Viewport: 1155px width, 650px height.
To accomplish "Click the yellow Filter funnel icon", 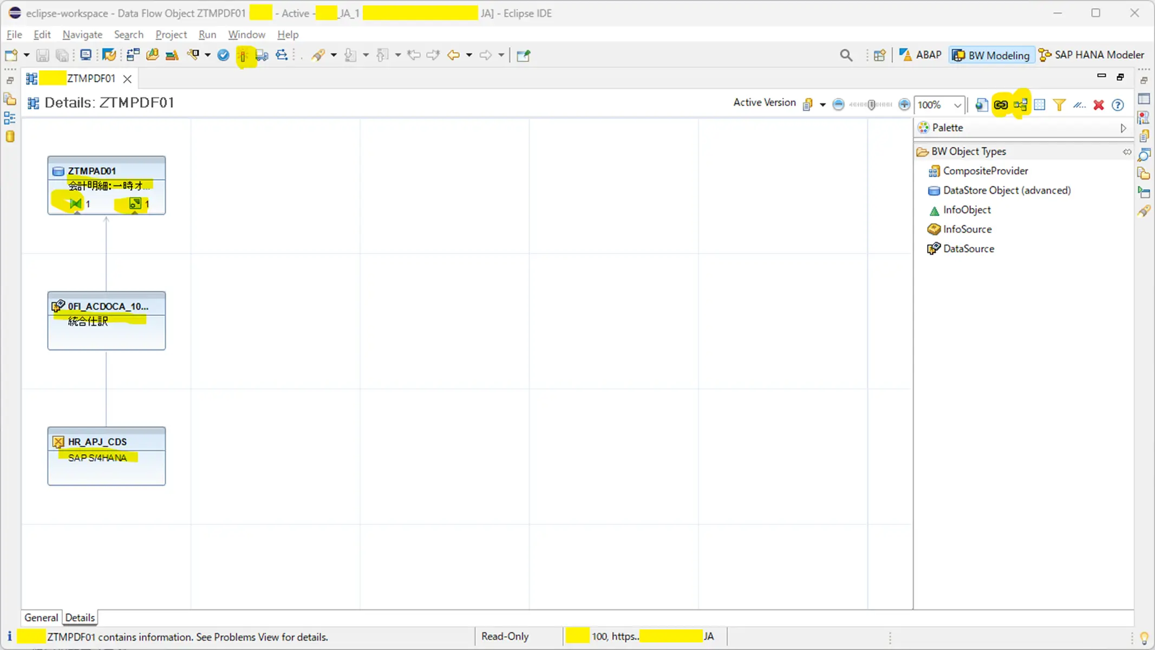I will click(1059, 105).
